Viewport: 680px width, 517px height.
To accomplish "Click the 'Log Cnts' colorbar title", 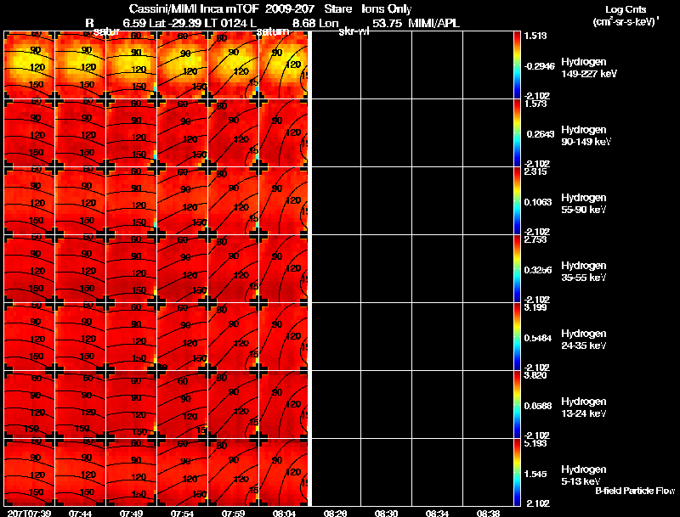I will tap(626, 10).
